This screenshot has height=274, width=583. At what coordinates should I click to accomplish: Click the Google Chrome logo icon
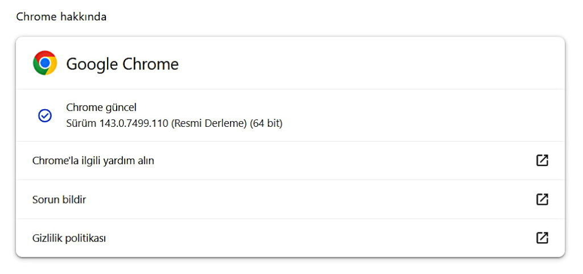click(45, 63)
